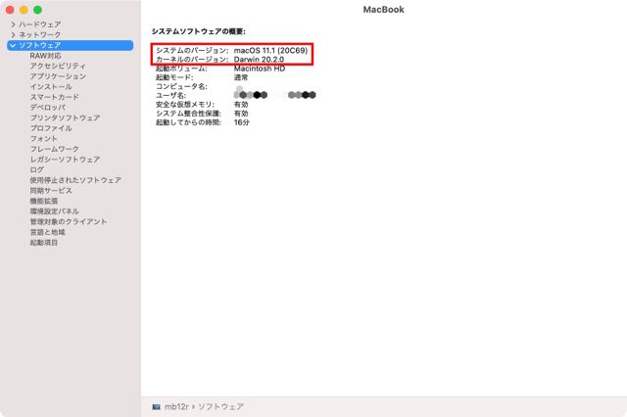Click the システムソフトウェアの概要 heading
This screenshot has width=627, height=417.
198,31
